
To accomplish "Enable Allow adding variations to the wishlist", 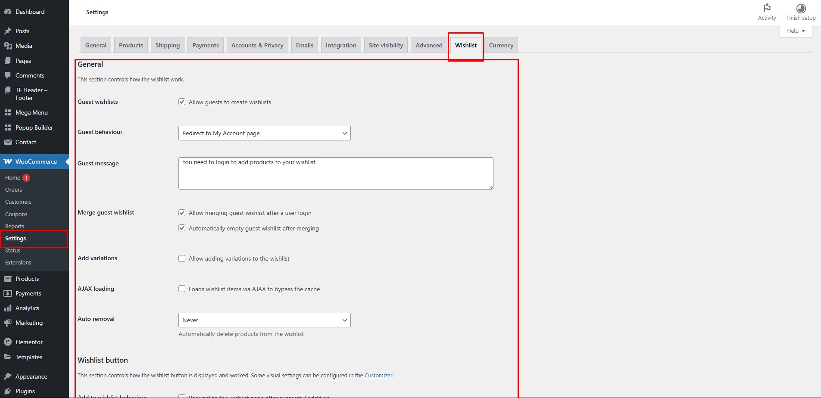I will 182,258.
